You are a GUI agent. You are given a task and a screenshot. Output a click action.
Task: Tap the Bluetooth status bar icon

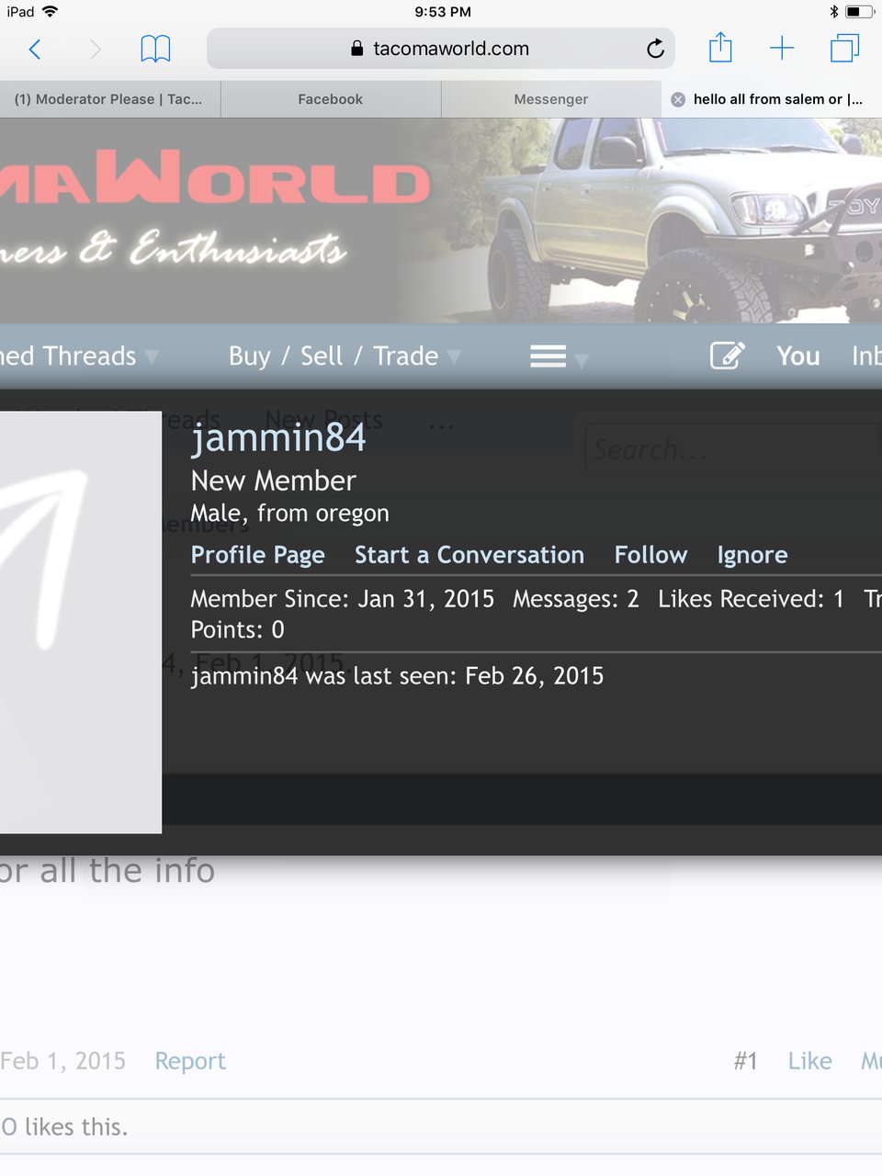[x=833, y=12]
